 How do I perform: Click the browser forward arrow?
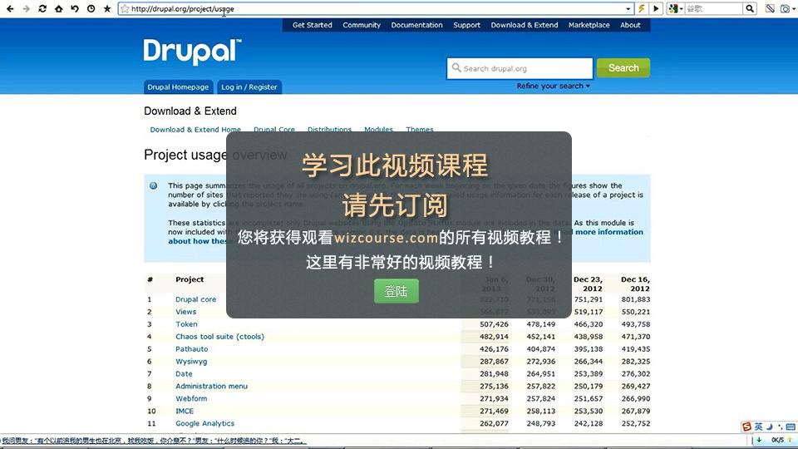[x=26, y=8]
